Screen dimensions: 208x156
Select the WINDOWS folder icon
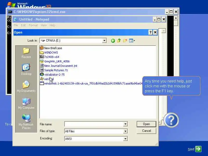(x=42, y=53)
